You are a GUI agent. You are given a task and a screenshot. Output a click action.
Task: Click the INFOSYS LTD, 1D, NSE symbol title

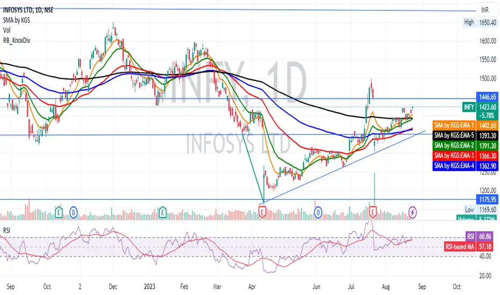pos(28,10)
